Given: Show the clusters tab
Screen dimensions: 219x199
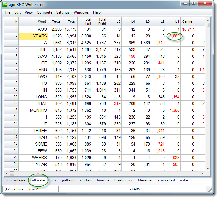Looking at the screenshot, I should [x=86, y=180].
